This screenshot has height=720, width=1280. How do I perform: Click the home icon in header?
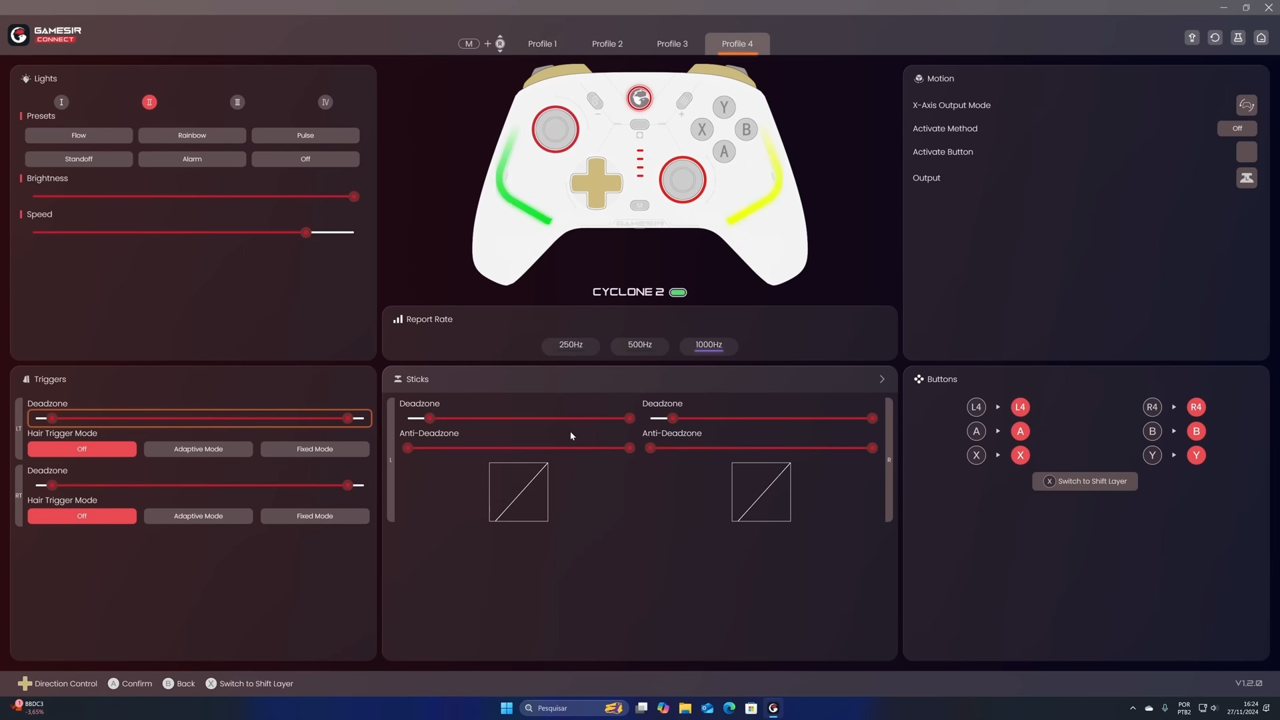coord(1261,37)
